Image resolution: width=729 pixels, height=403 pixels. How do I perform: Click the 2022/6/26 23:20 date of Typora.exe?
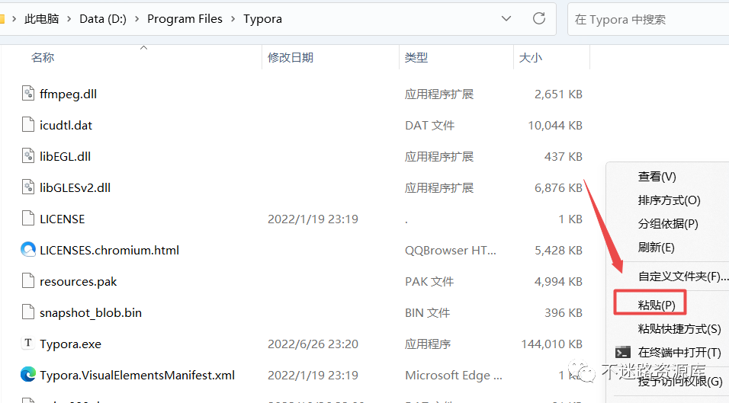click(x=313, y=344)
